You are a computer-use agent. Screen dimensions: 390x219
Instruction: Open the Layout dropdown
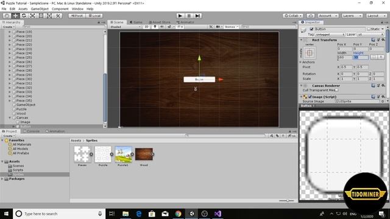pyautogui.click(x=376, y=16)
